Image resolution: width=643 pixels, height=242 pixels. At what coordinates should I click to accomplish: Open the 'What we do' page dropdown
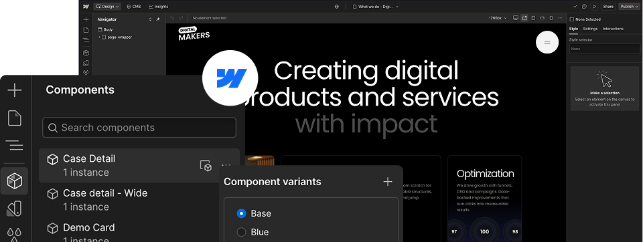(375, 7)
